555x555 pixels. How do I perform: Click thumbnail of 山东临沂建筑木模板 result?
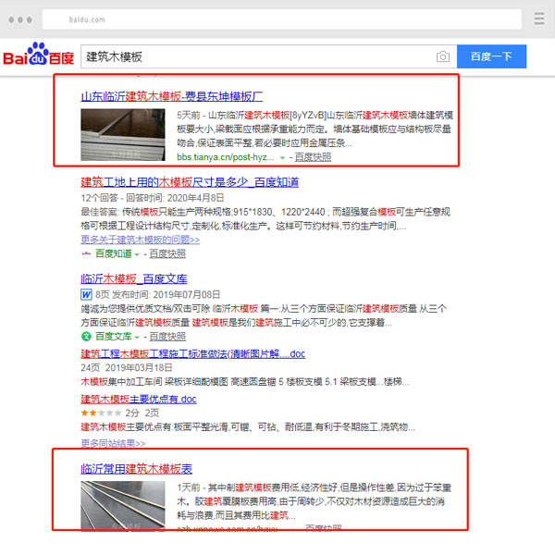pos(123,134)
